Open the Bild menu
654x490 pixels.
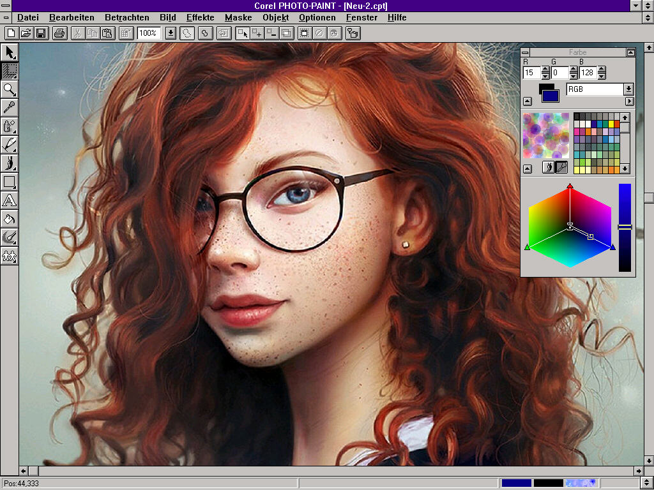(168, 17)
